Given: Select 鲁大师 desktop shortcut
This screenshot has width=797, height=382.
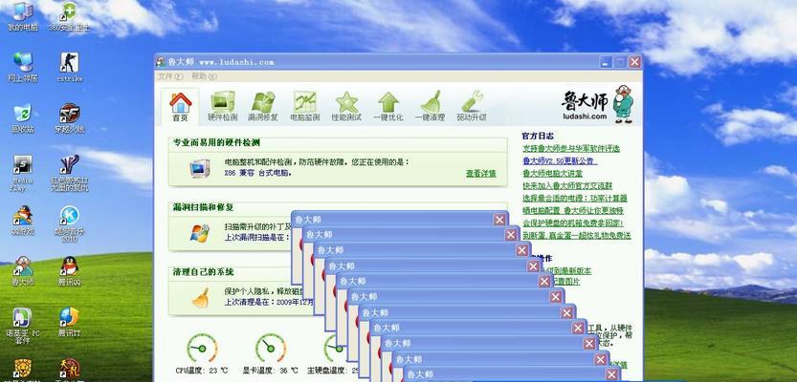Looking at the screenshot, I should [22, 271].
